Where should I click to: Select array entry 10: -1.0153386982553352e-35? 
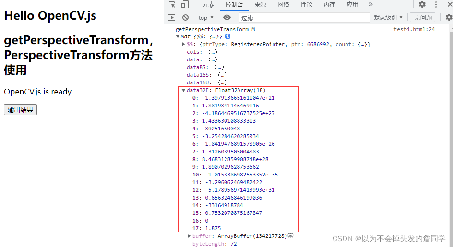pos(235,175)
